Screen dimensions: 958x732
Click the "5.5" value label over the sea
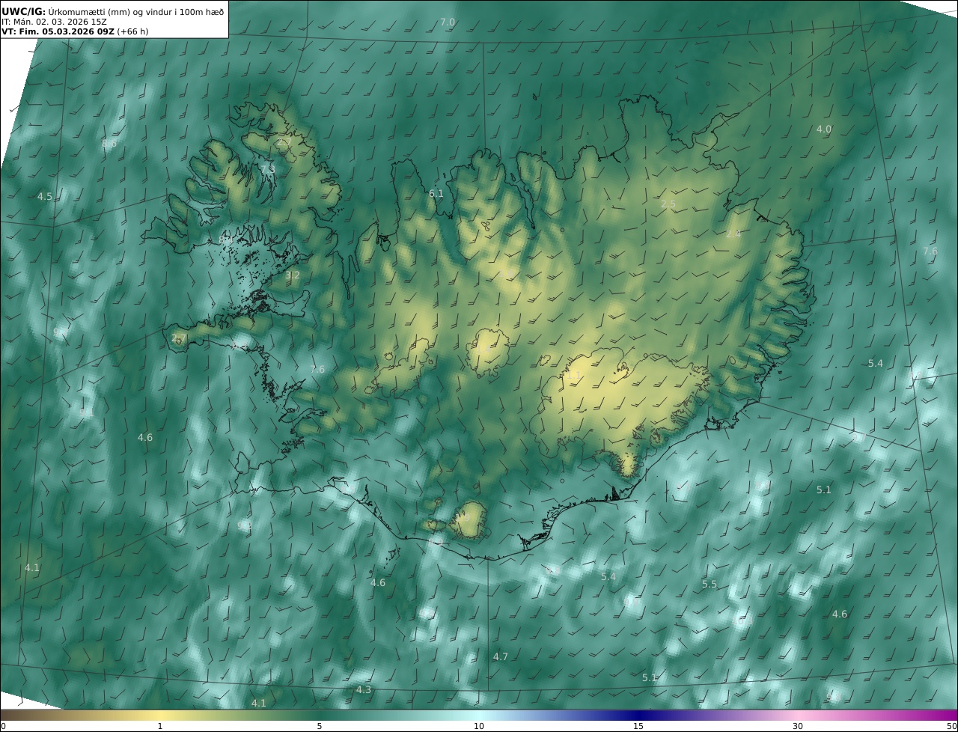(x=709, y=584)
